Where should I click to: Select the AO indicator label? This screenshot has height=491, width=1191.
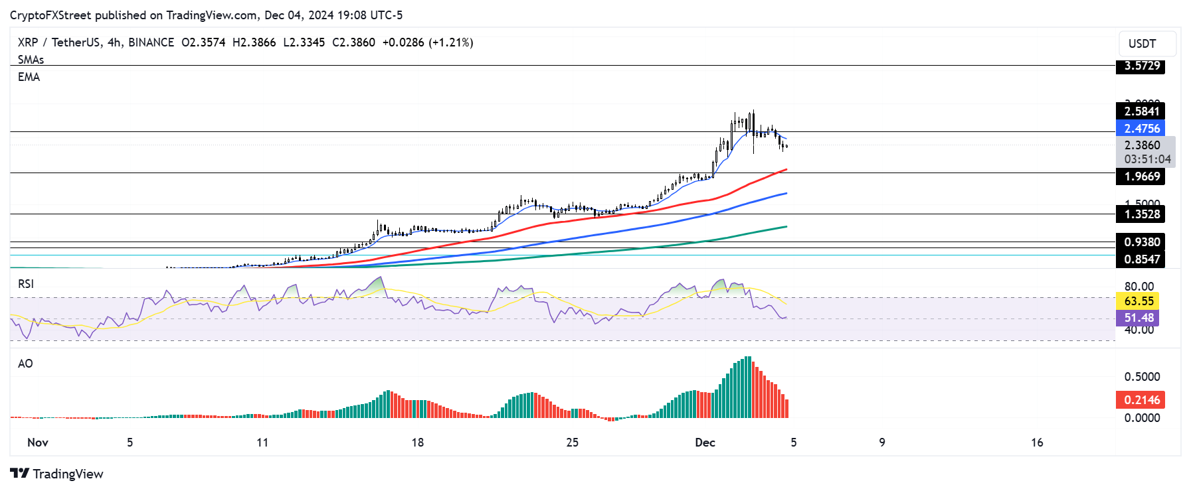coord(25,364)
